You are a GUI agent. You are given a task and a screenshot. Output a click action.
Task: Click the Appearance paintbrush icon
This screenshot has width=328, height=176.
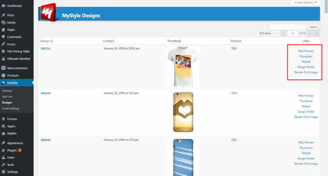tap(3, 143)
